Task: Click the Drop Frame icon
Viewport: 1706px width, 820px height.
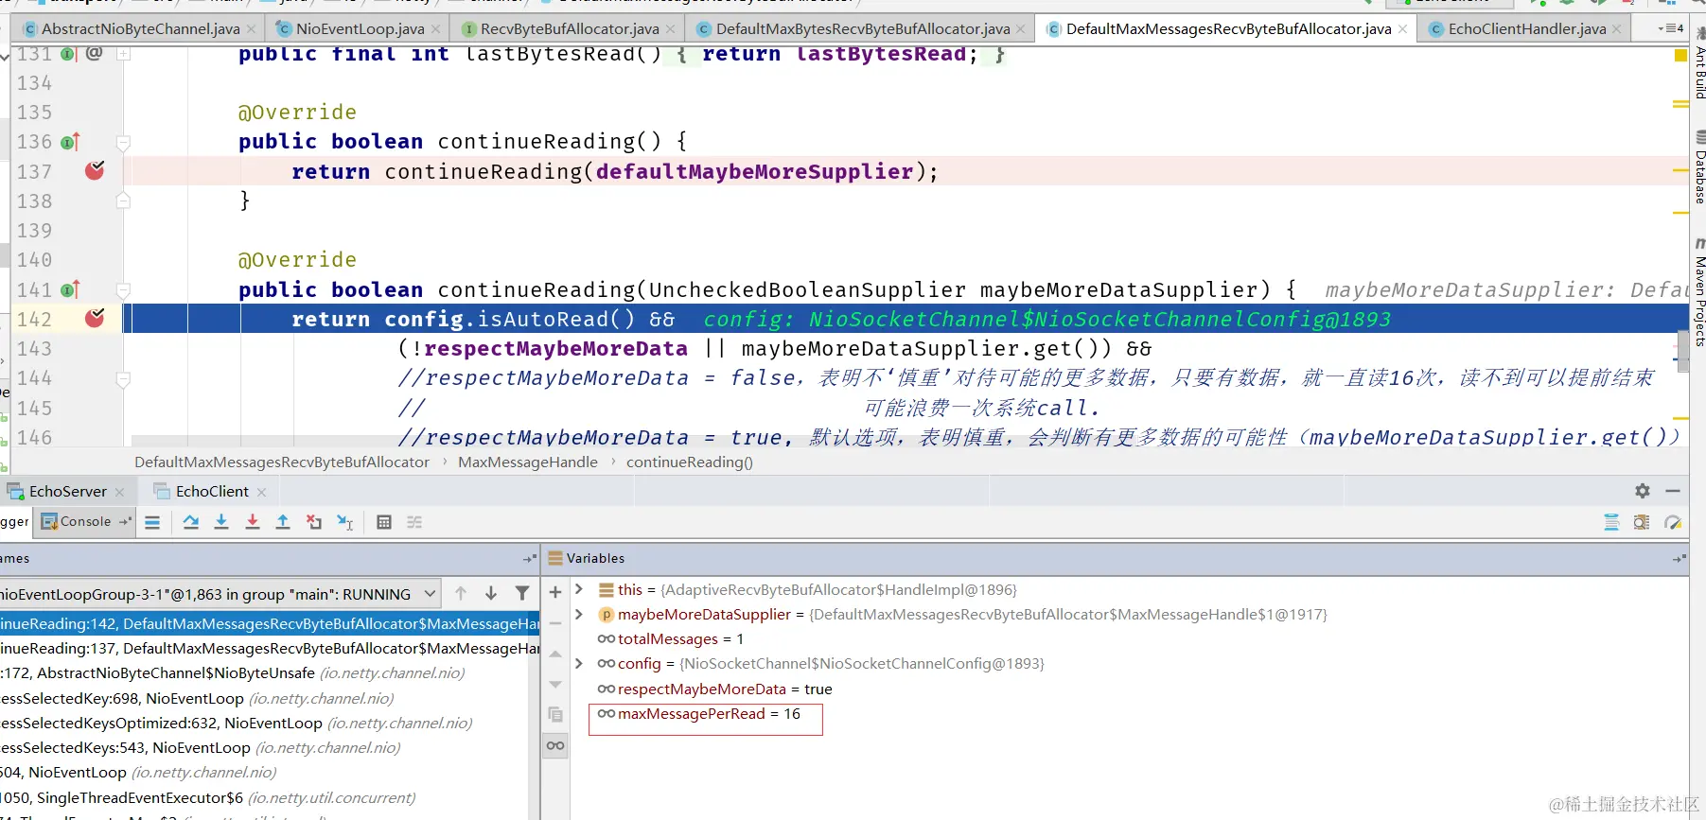Action: tap(314, 522)
